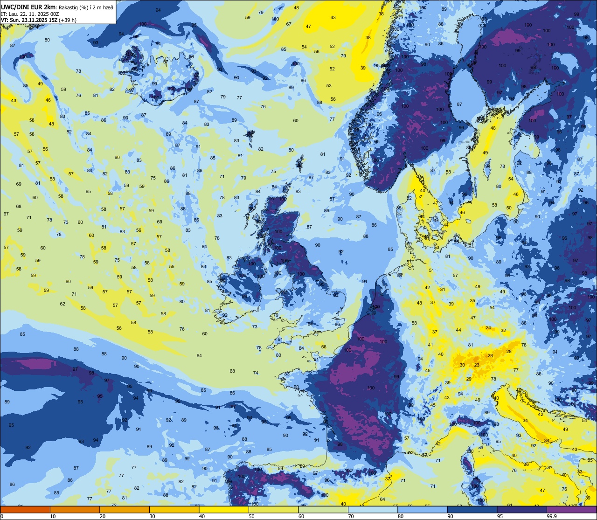The image size is (597, 520).
Task: Click the pale green 60 to 70 swatch
Action: pyautogui.click(x=323, y=510)
